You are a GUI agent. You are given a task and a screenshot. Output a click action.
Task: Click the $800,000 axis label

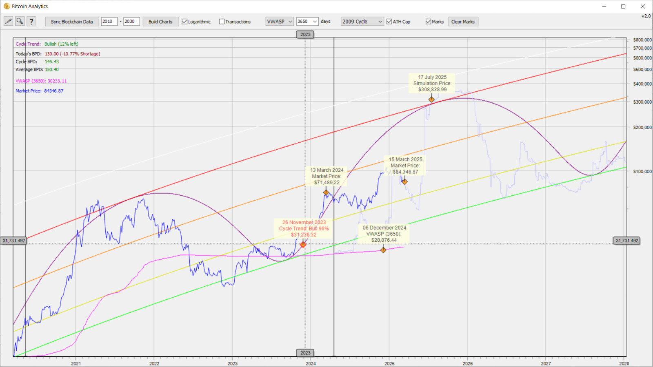pyautogui.click(x=642, y=40)
